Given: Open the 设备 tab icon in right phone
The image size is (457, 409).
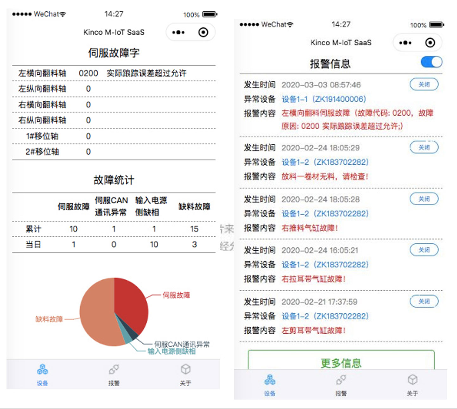Looking at the screenshot, I should coord(270,380).
